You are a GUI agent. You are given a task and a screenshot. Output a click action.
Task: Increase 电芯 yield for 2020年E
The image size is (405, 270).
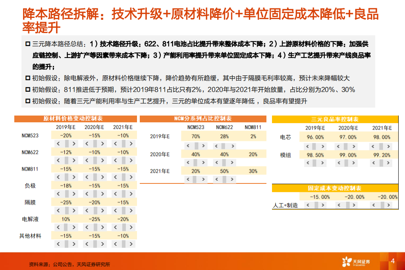pos(353,146)
